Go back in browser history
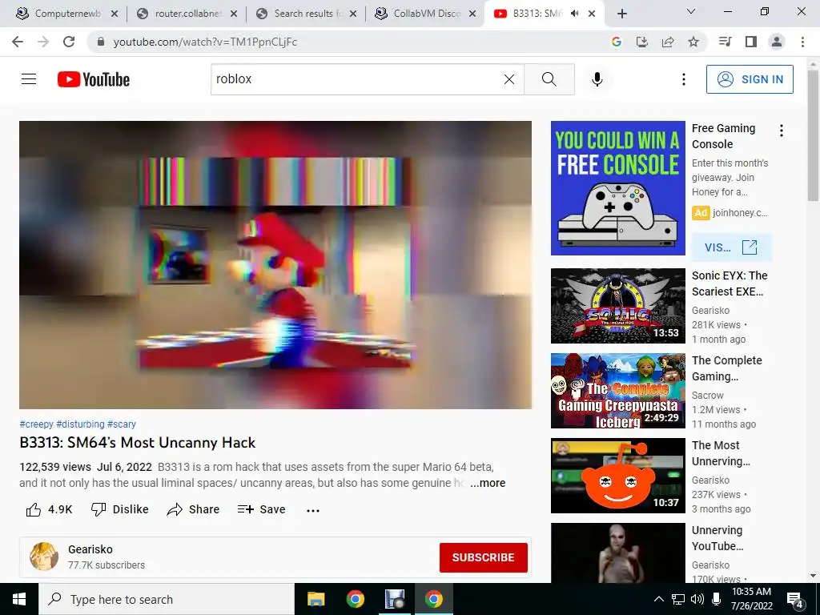 (18, 42)
